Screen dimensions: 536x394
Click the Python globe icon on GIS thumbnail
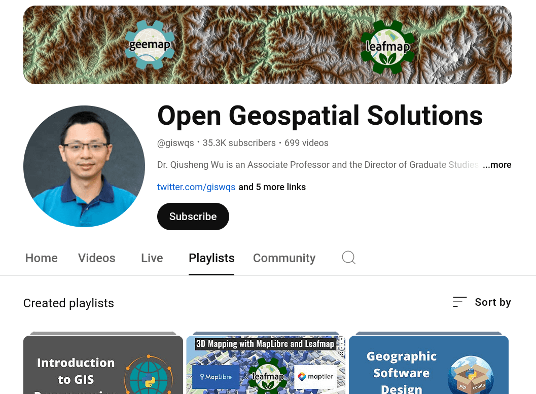pyautogui.click(x=149, y=375)
